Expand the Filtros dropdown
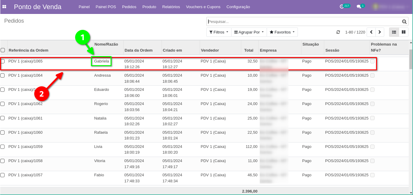This screenshot has width=413, height=195. point(219,32)
